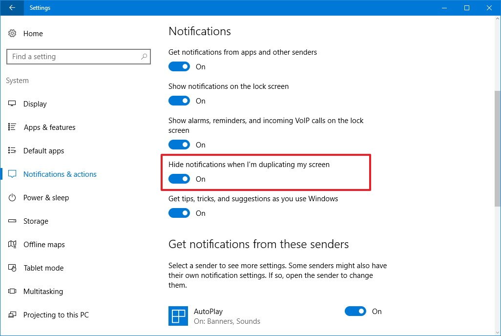This screenshot has height=336, width=501.
Task: Toggle lock screen notifications switch
Action: click(x=179, y=101)
